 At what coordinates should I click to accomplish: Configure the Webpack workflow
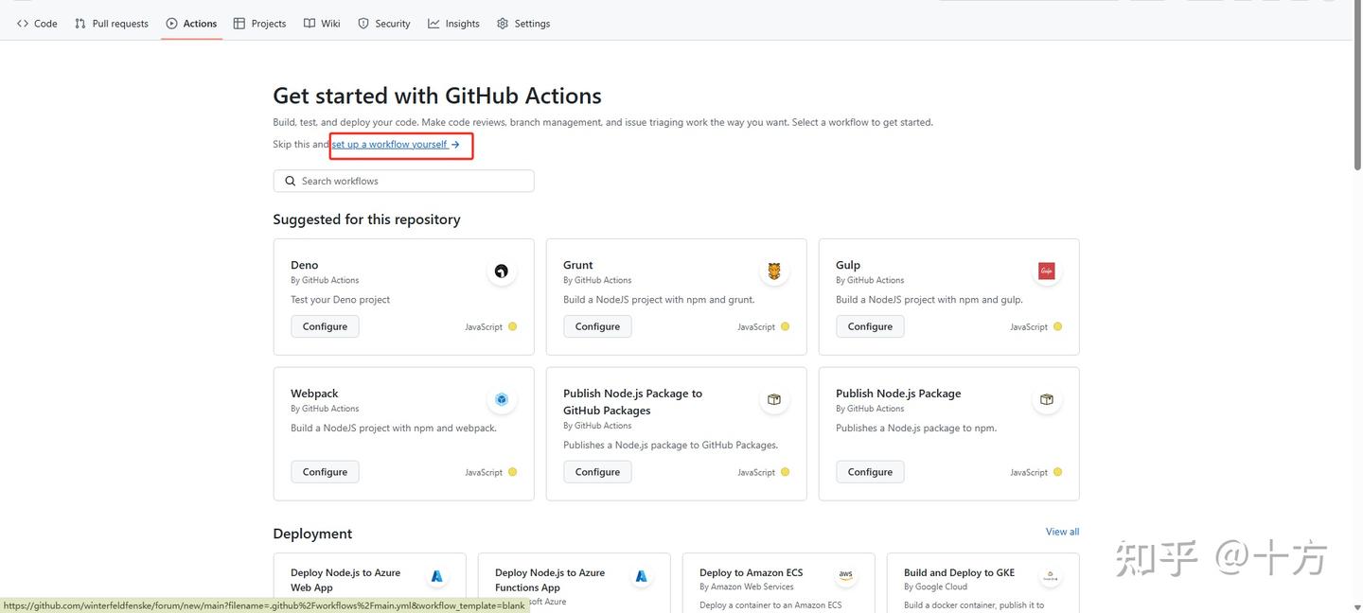[x=325, y=472]
